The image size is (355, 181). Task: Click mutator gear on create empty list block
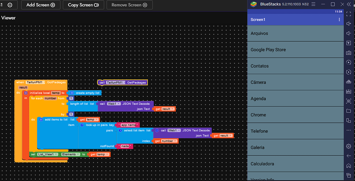(72, 93)
